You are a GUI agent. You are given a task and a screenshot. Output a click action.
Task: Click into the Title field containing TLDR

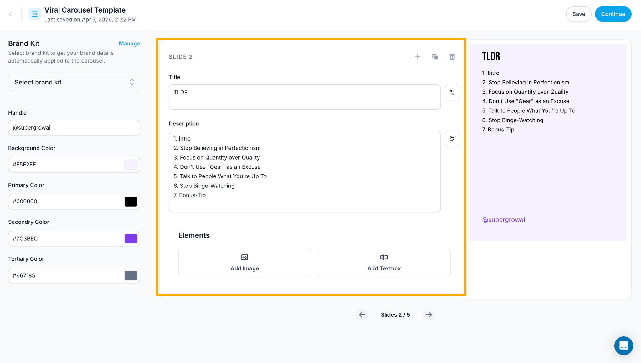305,97
